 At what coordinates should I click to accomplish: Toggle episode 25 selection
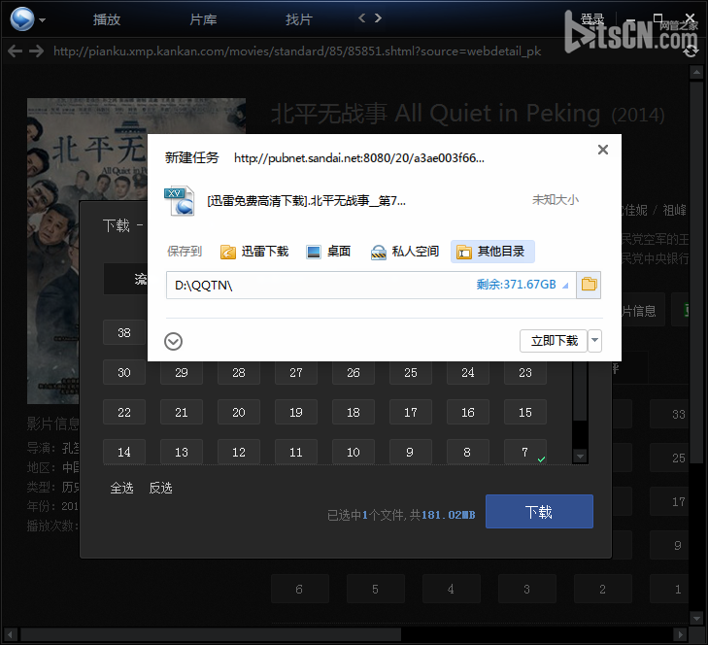411,373
